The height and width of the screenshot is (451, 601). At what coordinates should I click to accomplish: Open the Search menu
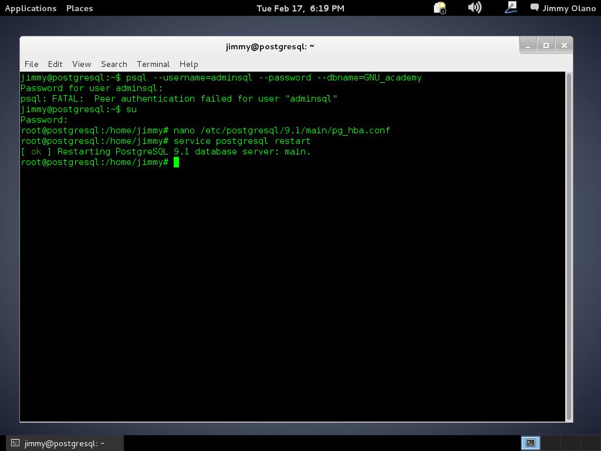click(x=114, y=64)
